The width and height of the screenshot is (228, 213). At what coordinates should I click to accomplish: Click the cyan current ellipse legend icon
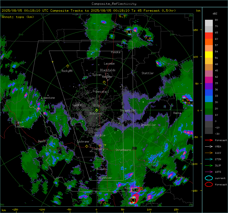click(209, 178)
